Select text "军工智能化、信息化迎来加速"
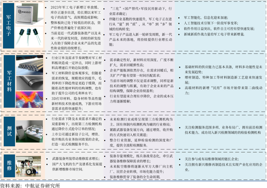 coord(206,18)
